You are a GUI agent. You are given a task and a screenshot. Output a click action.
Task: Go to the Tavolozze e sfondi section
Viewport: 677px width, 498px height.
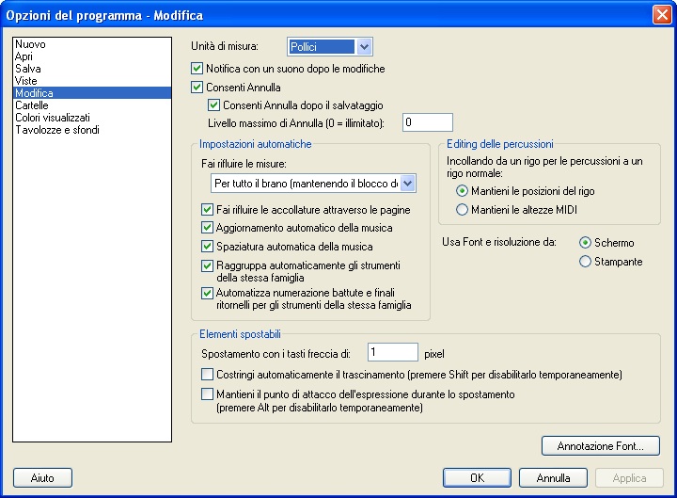coord(56,130)
